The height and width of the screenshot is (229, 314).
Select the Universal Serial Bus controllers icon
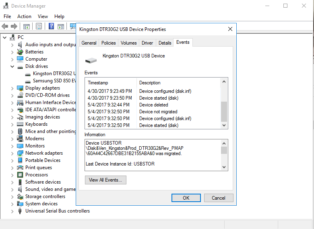[x=20, y=211]
